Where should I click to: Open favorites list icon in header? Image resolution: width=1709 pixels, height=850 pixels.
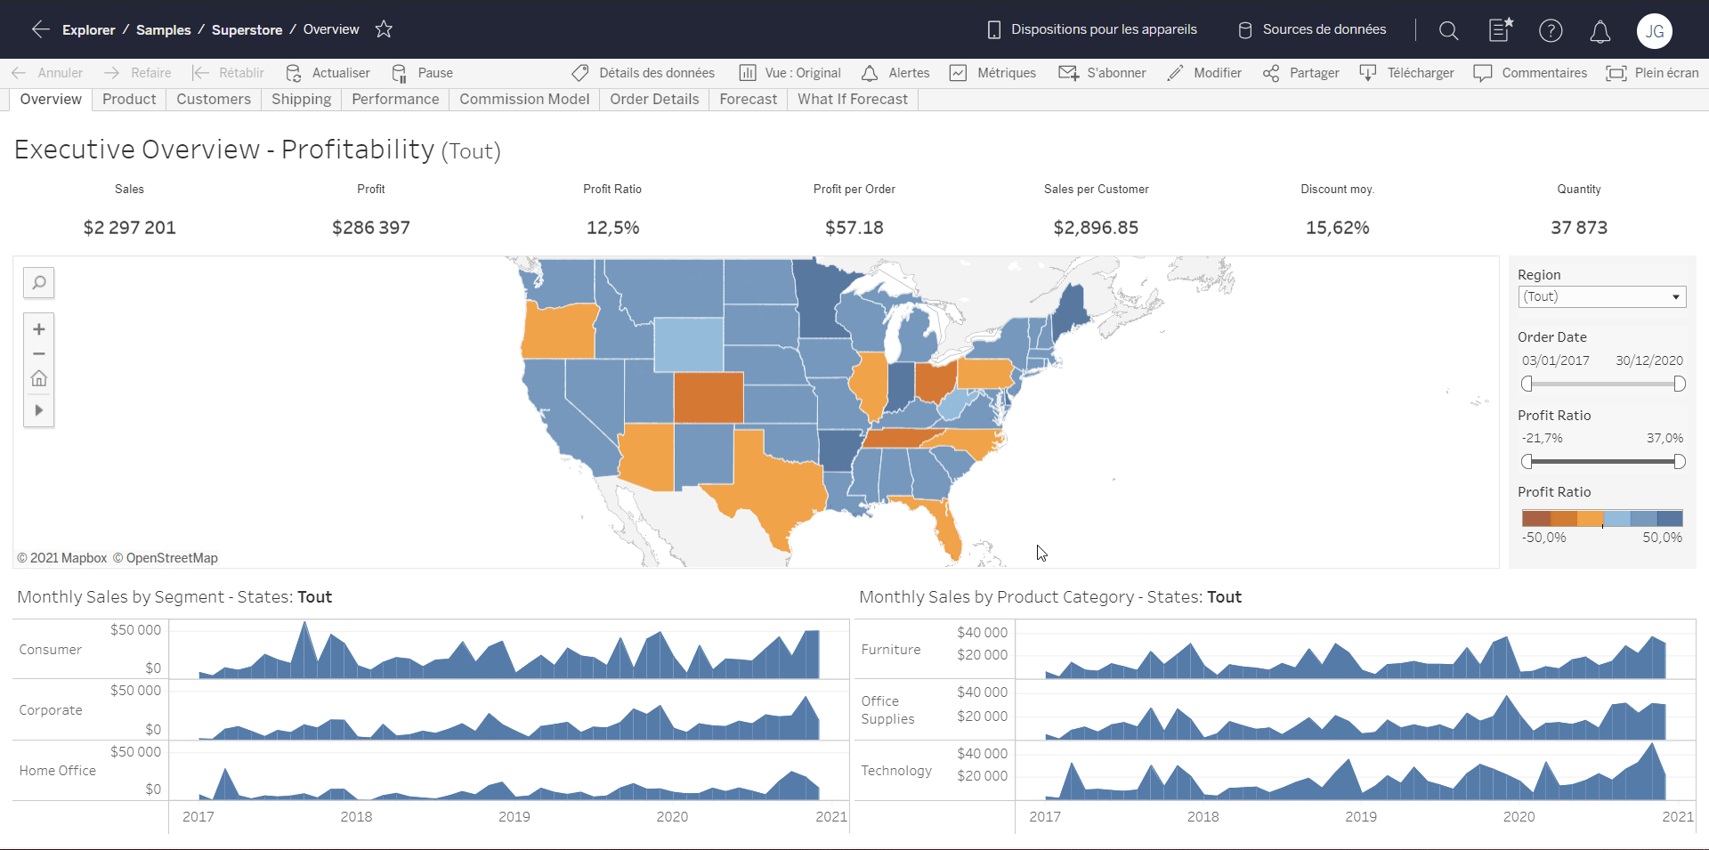(x=1501, y=30)
